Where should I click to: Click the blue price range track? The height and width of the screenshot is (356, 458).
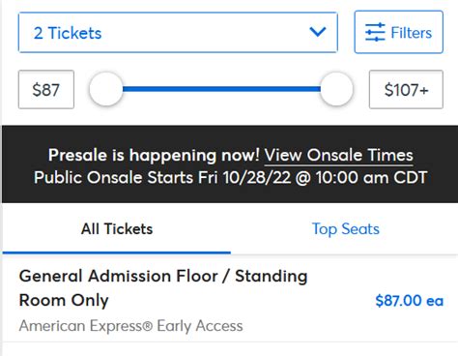pyautogui.click(x=221, y=89)
